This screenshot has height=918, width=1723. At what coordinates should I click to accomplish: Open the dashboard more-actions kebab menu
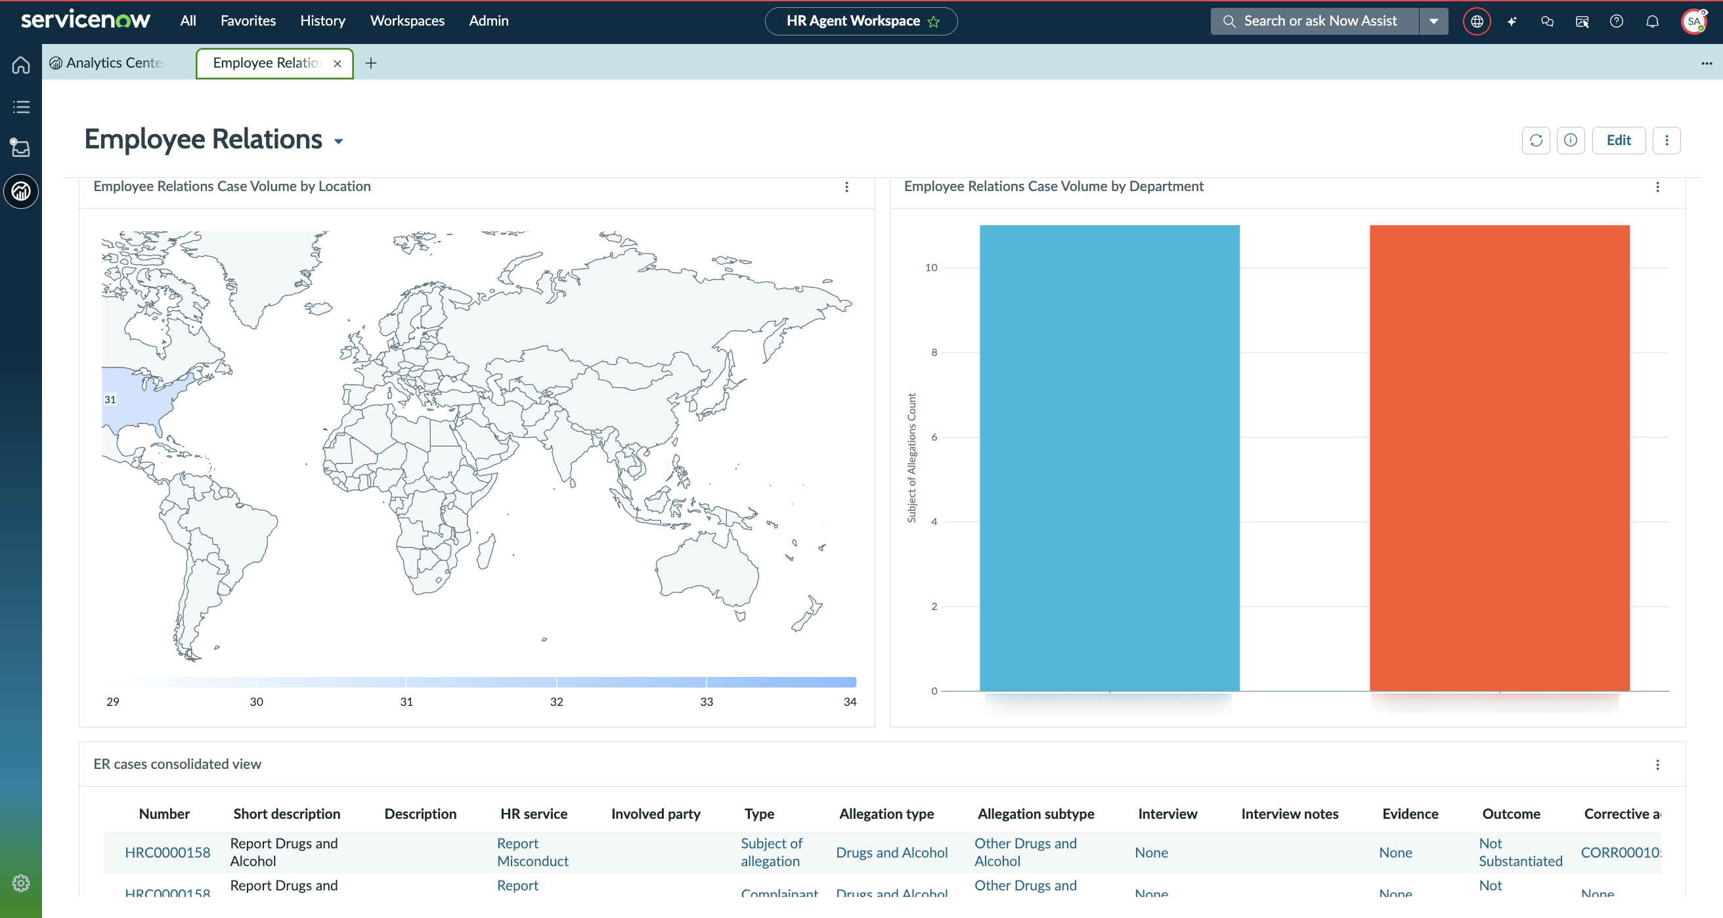click(x=1666, y=141)
